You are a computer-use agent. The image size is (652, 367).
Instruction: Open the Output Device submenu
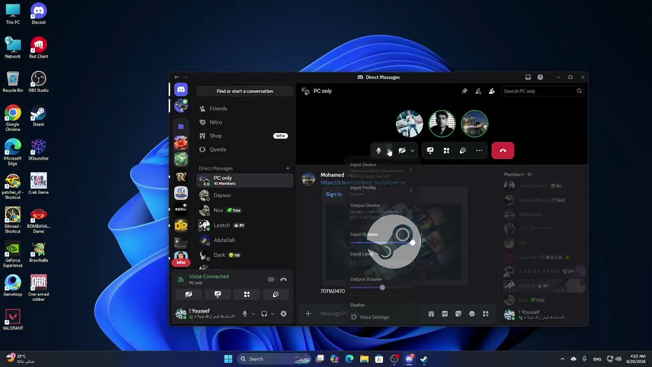coord(382,211)
